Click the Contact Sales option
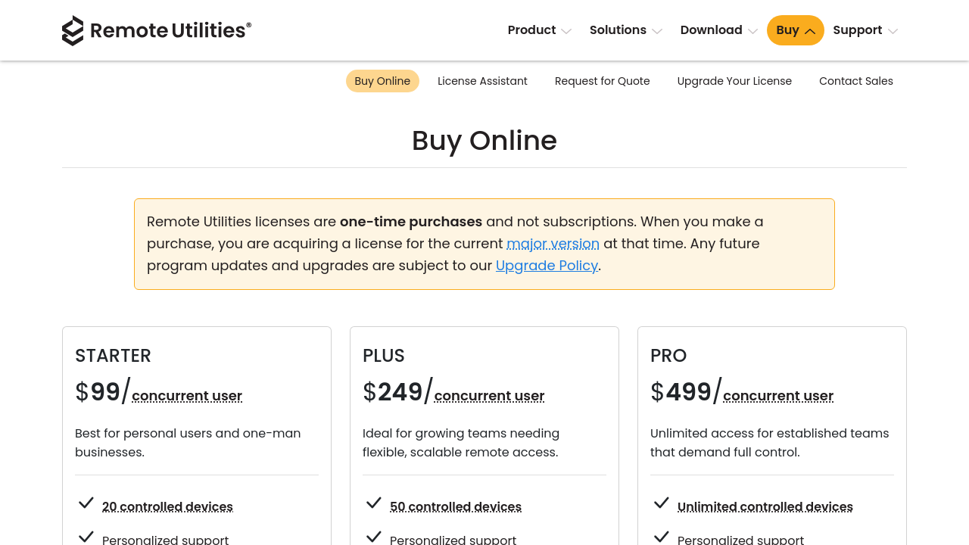This screenshot has height=545, width=969. (856, 80)
